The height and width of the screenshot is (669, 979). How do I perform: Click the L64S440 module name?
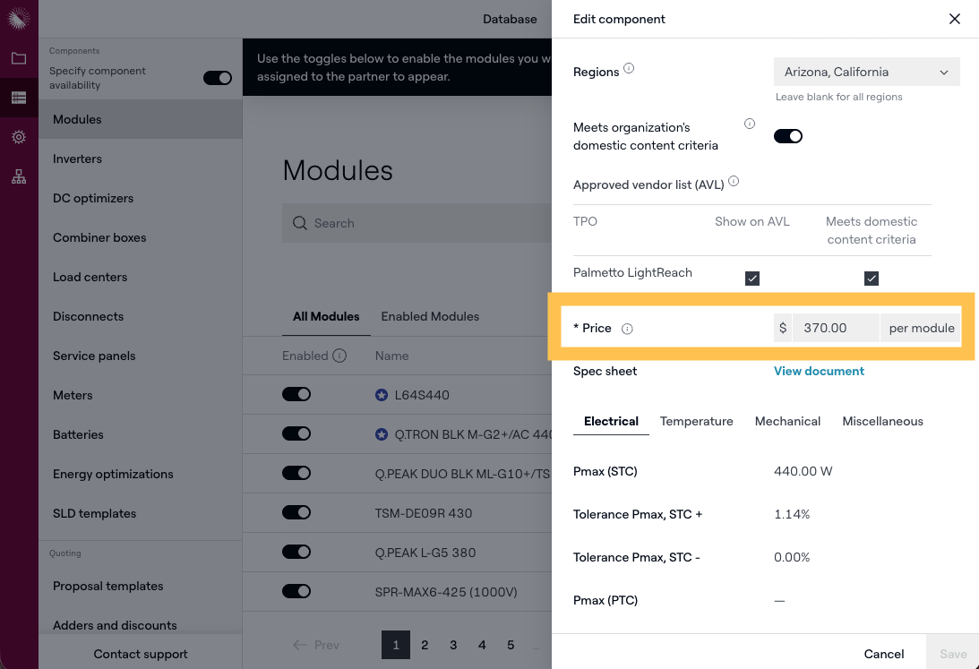click(x=422, y=395)
